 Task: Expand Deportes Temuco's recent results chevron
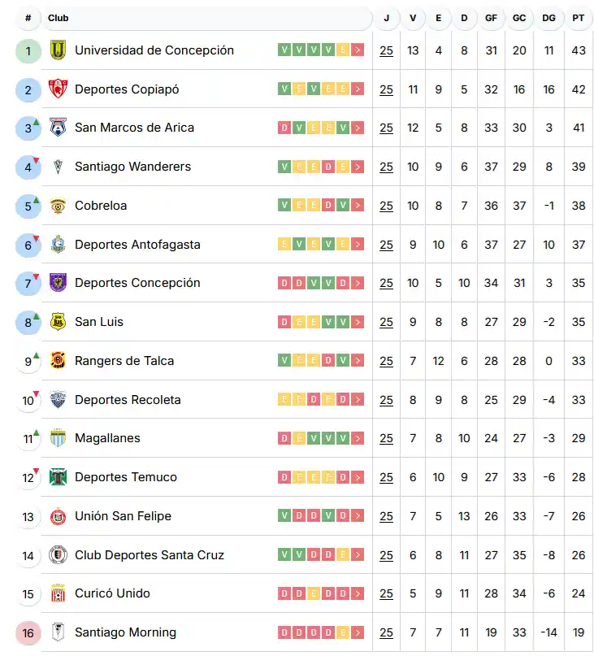pyautogui.click(x=357, y=477)
